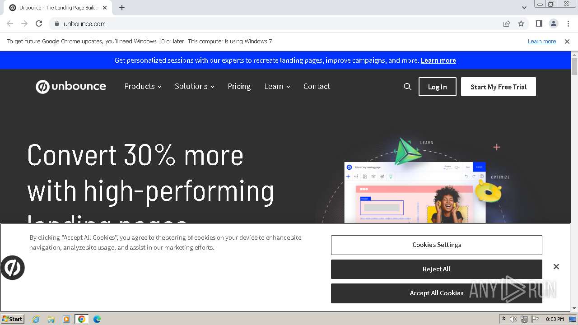Click Learn more in Chrome update bar

coord(542,42)
